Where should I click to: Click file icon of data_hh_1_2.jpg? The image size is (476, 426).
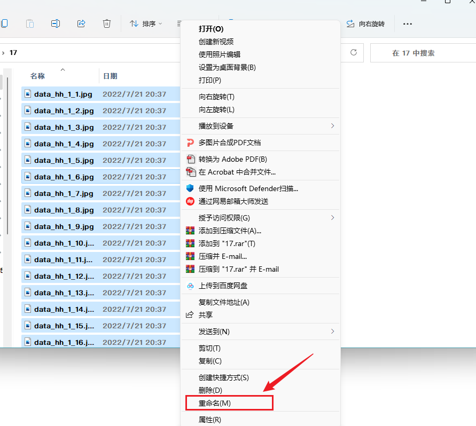28,111
